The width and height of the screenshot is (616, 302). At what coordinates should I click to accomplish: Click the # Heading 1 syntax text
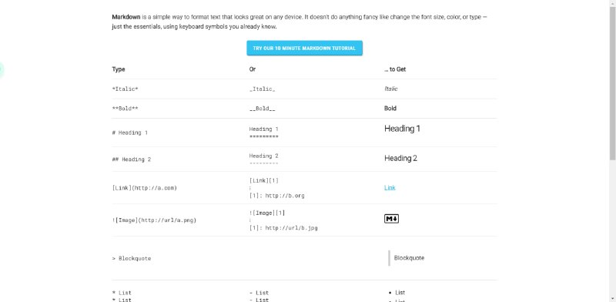[129, 133]
